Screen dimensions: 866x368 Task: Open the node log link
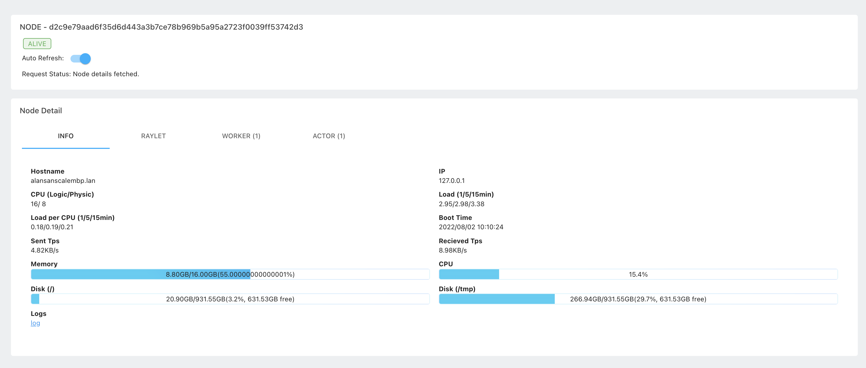tap(35, 323)
